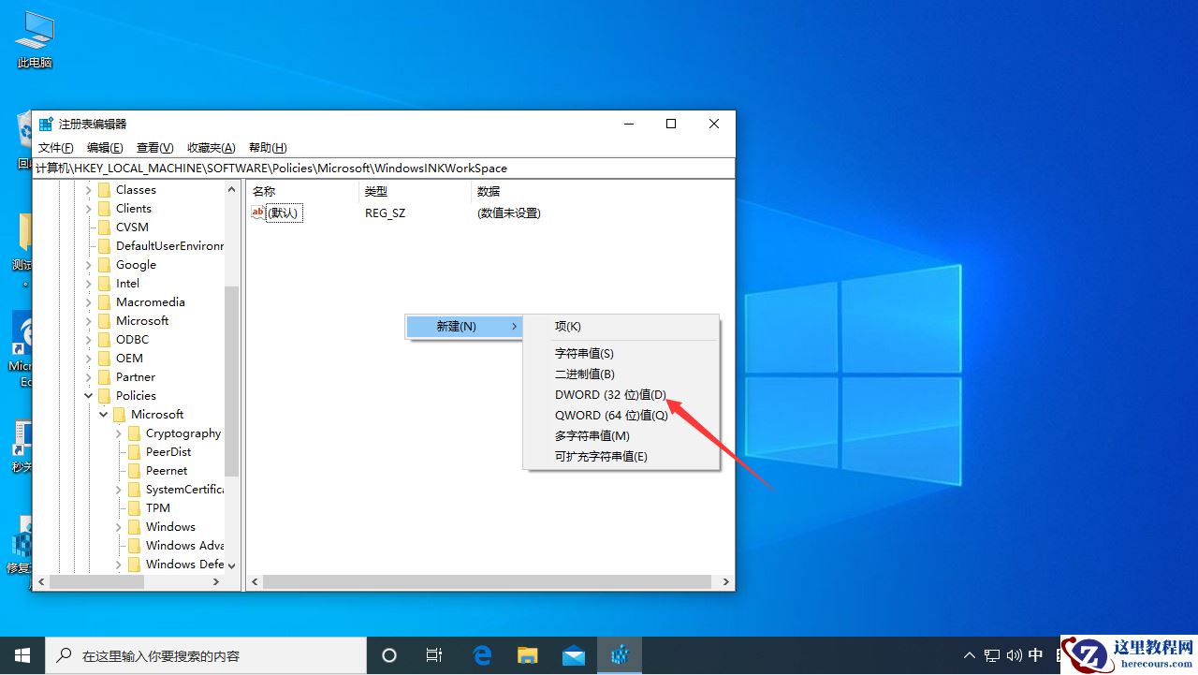Click the volume icon in the system tray
The image size is (1198, 675).
1014,655
